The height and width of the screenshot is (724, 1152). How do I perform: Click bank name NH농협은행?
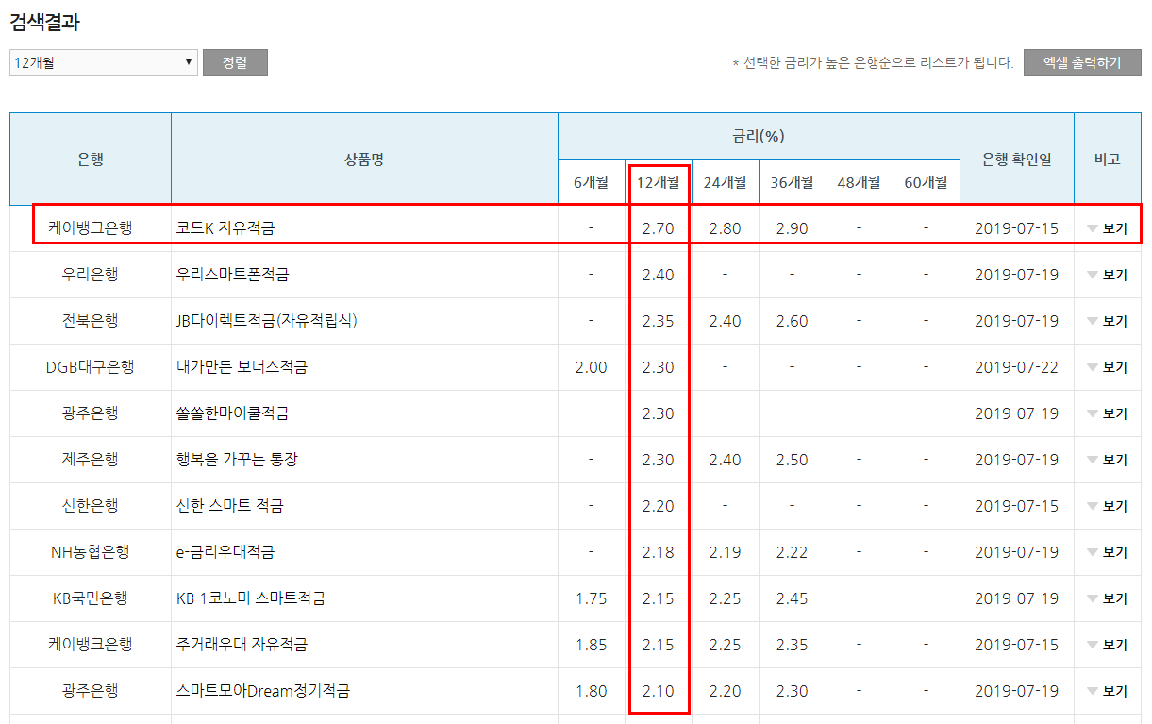[x=91, y=552]
